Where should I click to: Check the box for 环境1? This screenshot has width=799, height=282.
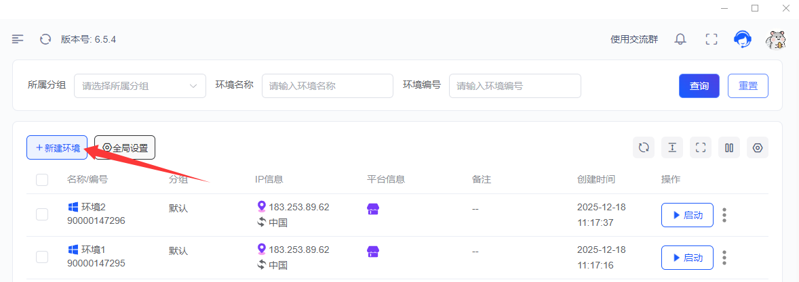42,257
